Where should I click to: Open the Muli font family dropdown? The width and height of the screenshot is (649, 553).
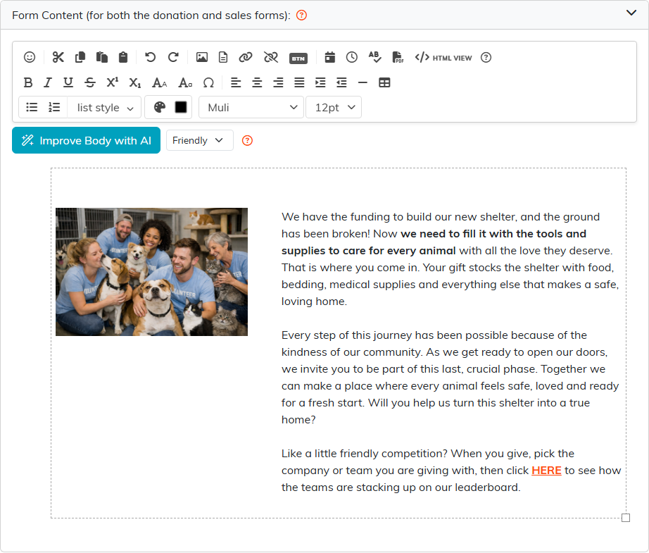[x=251, y=108]
